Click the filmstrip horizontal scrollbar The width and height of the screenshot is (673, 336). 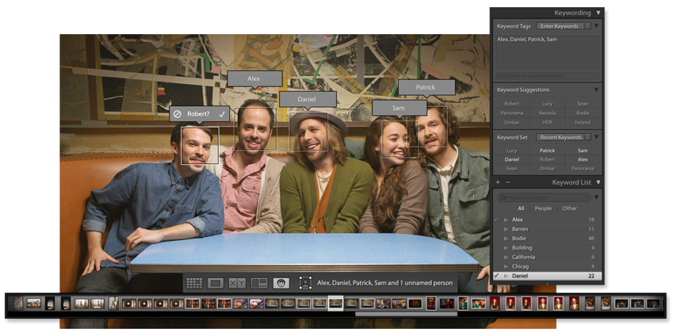click(406, 314)
